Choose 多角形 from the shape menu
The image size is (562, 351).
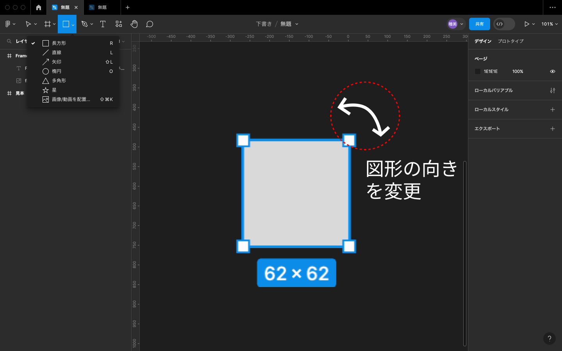point(59,81)
